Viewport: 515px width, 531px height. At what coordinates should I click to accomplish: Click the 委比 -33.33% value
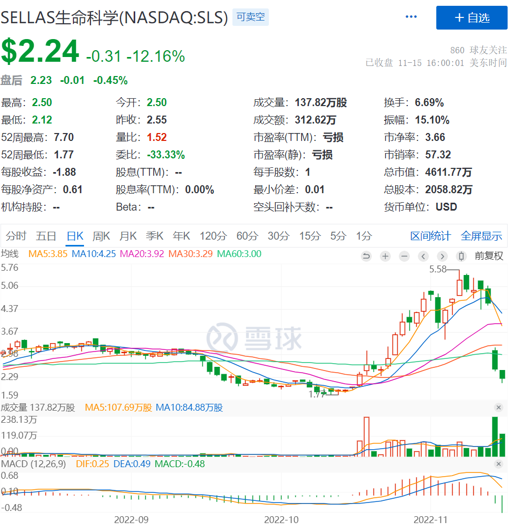point(166,155)
